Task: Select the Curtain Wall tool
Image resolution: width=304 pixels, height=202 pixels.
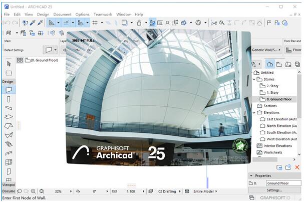Action: point(9,162)
